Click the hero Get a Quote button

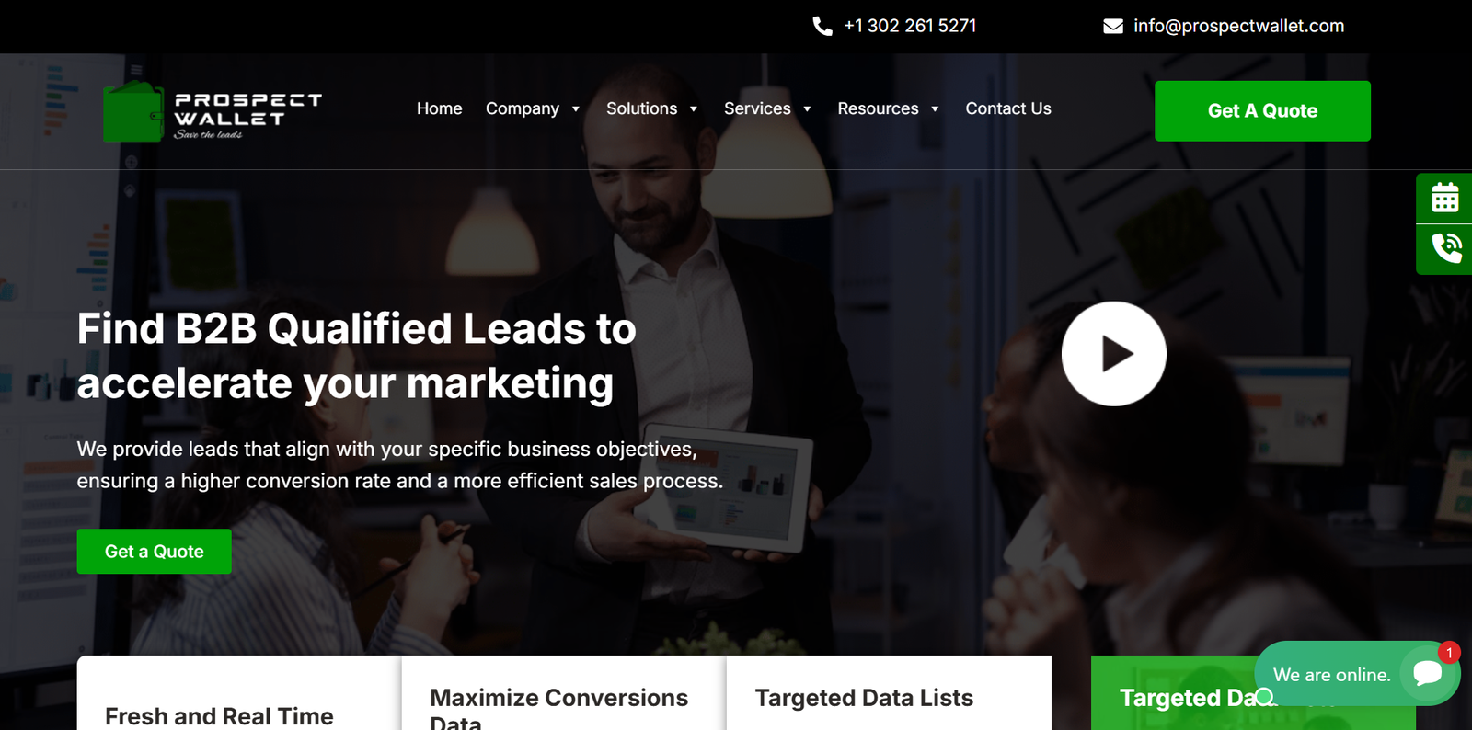pos(155,552)
